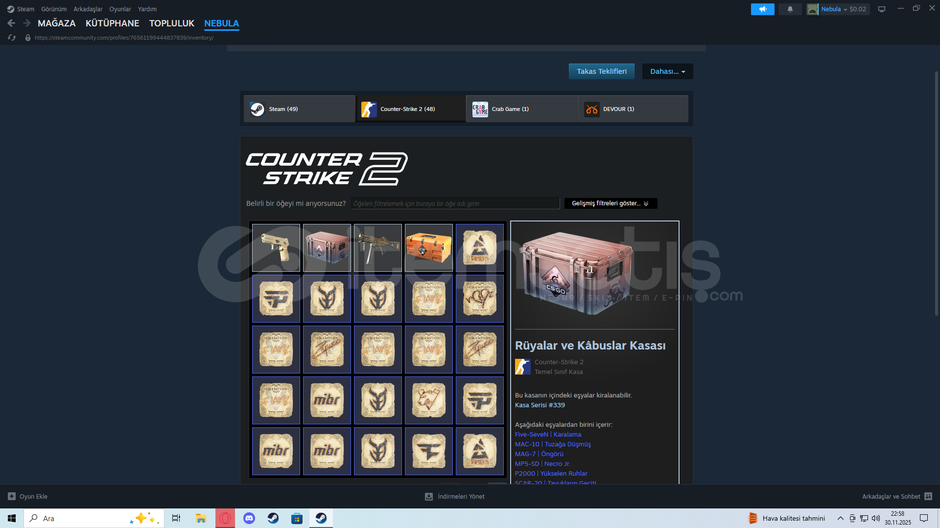
Task: Open Arkadaşlar ve Sohbet friends icon
Action: click(x=928, y=496)
